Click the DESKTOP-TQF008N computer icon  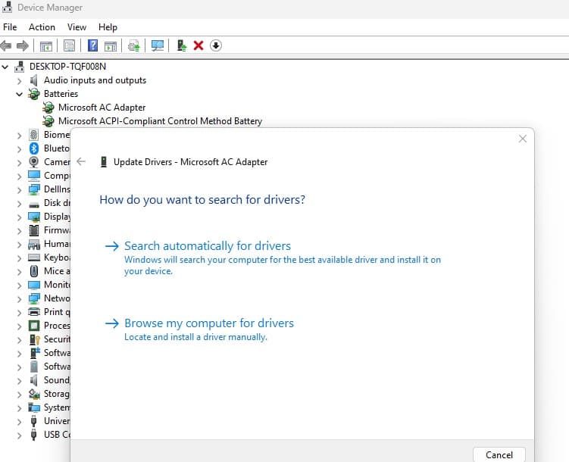pyautogui.click(x=20, y=67)
